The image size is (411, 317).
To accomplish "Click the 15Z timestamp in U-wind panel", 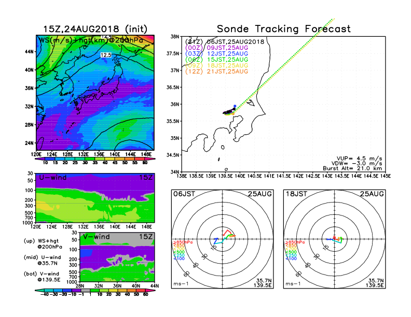I will (145, 178).
